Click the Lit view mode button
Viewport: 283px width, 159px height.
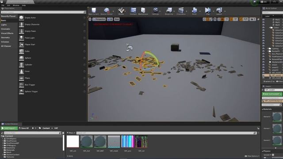tap(110, 19)
